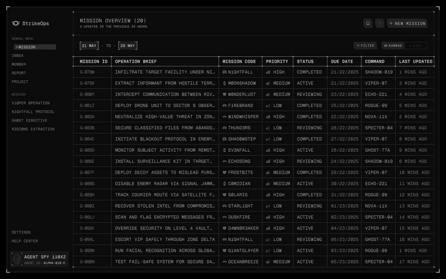Click the priority bars icon in row G-078W
The width and height of the screenshot is (446, 279).
point(268,72)
